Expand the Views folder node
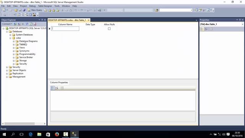Viewport: 245px width, 138px height. 14,48
